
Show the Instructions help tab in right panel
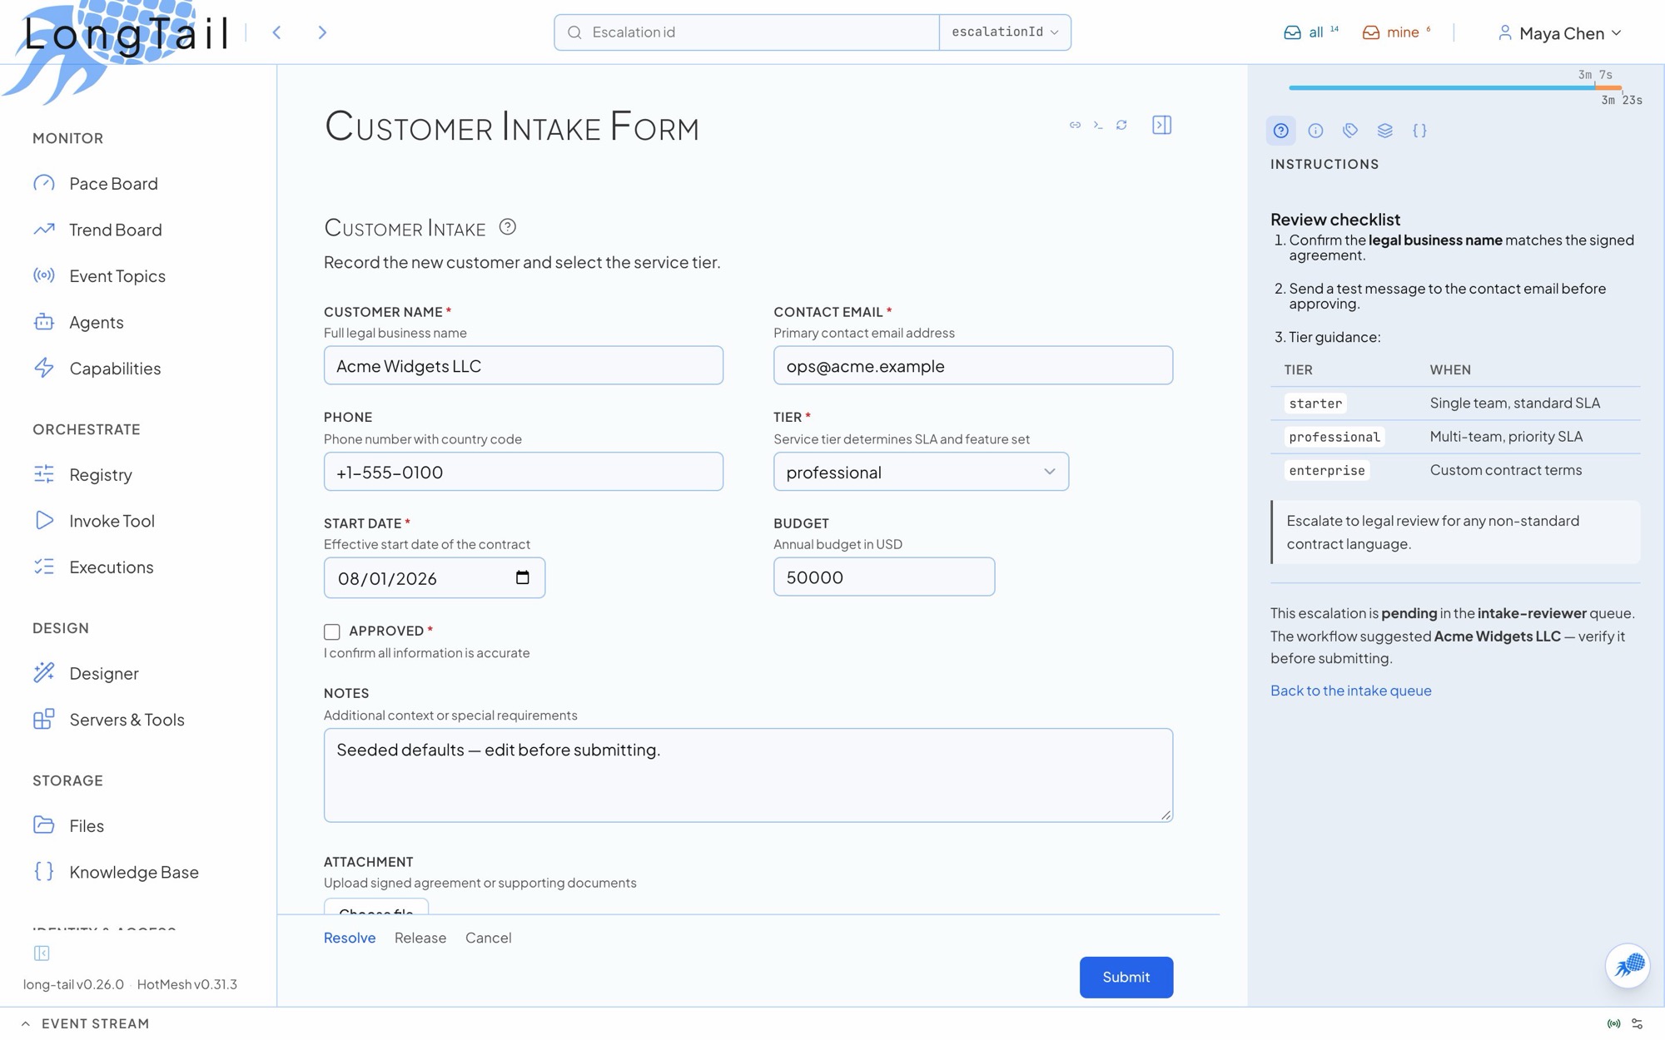pos(1280,131)
